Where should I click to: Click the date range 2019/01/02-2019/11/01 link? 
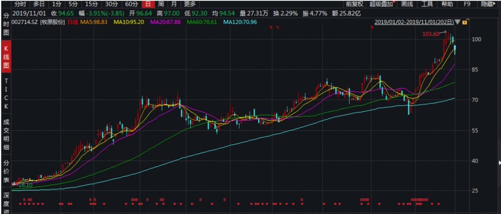point(414,22)
